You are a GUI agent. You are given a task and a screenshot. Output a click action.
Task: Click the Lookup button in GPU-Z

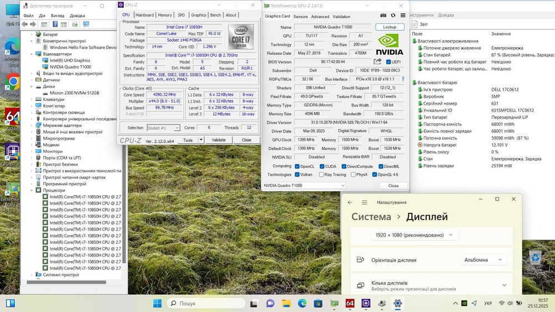pos(390,27)
